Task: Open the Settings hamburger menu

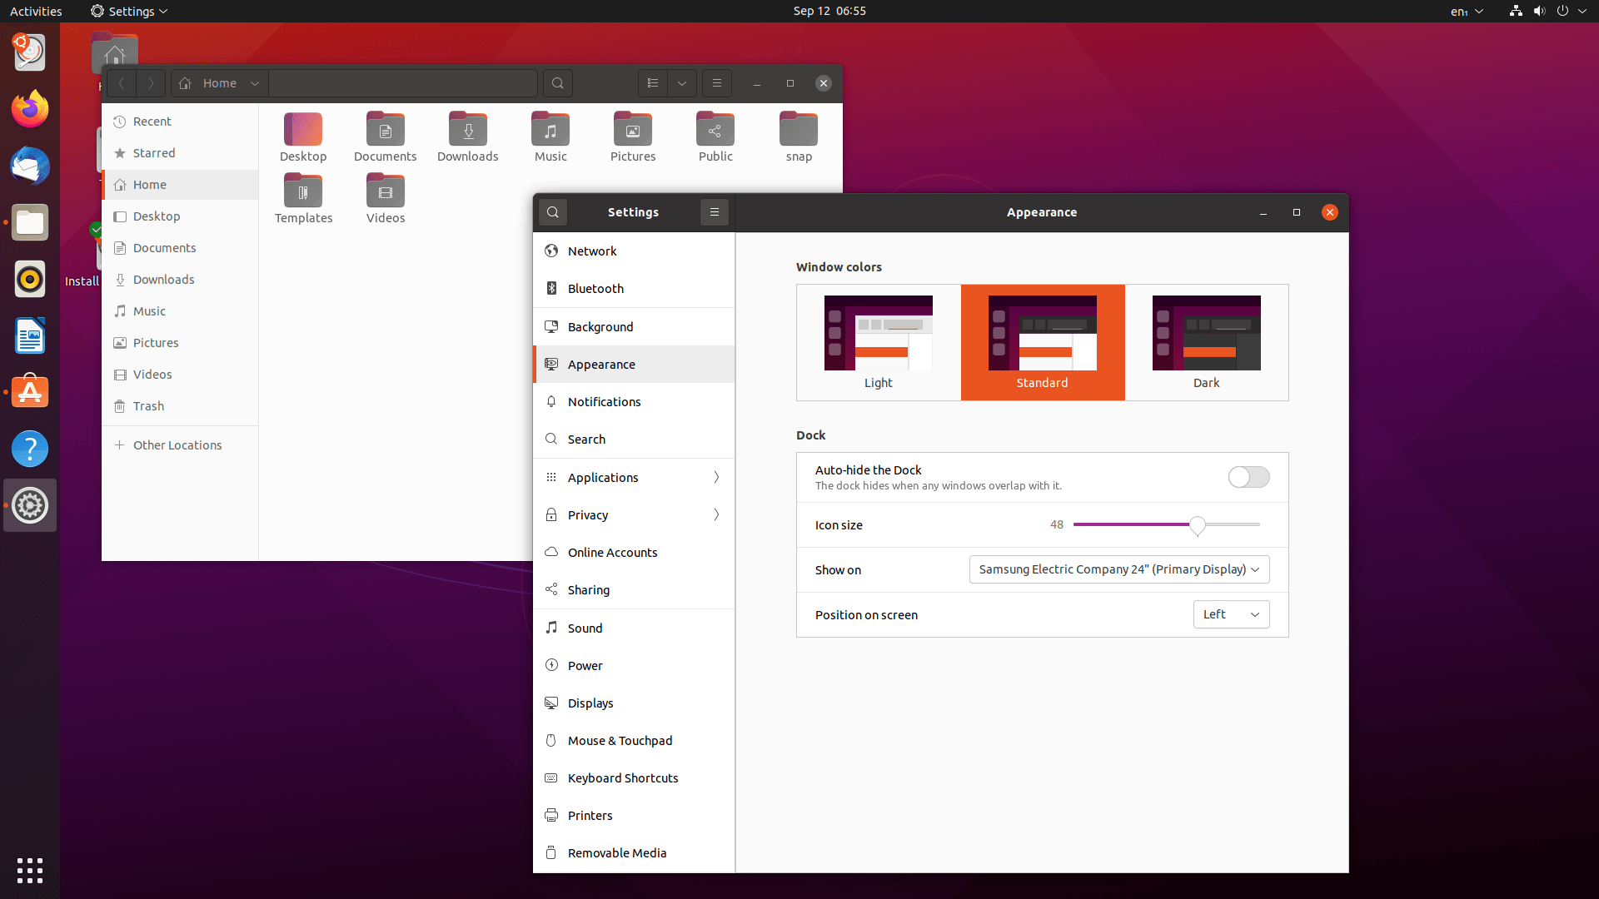Action: [714, 212]
